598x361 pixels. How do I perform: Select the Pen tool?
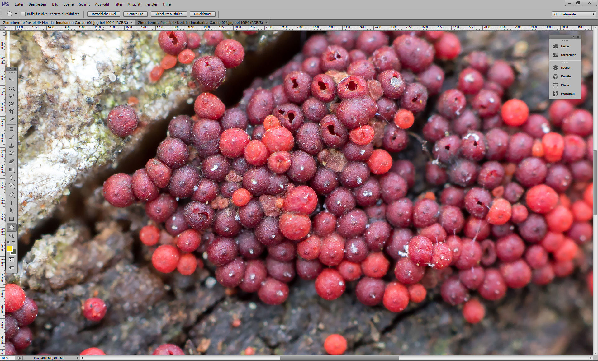[x=12, y=195]
